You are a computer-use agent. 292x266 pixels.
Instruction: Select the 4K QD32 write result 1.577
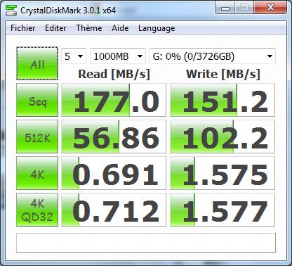(x=223, y=210)
